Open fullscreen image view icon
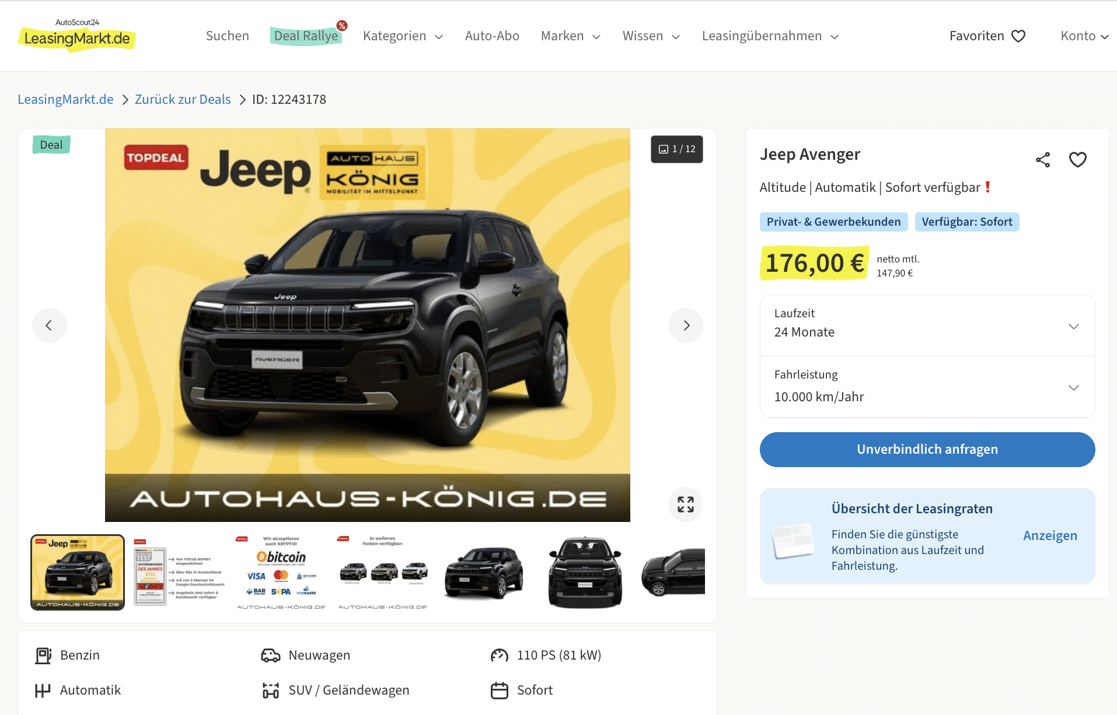Image resolution: width=1117 pixels, height=715 pixels. pos(685,504)
